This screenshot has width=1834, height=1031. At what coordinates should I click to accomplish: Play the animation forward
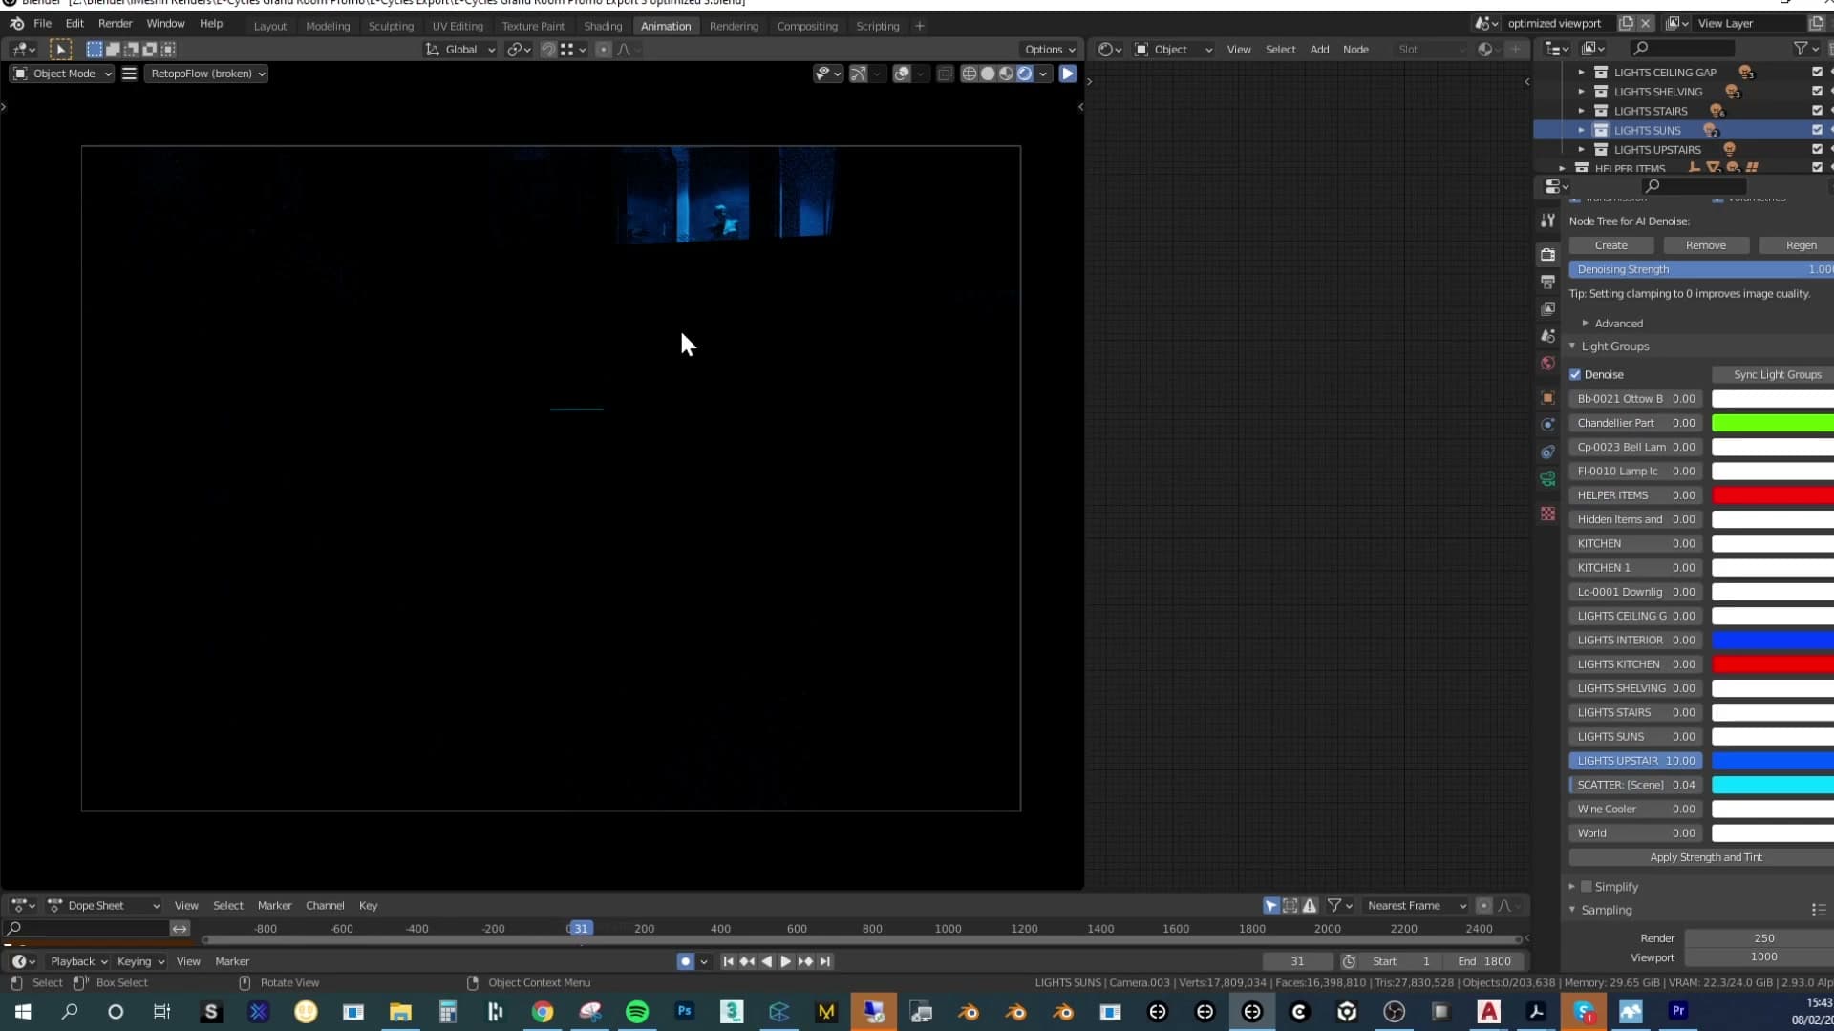pos(785,962)
